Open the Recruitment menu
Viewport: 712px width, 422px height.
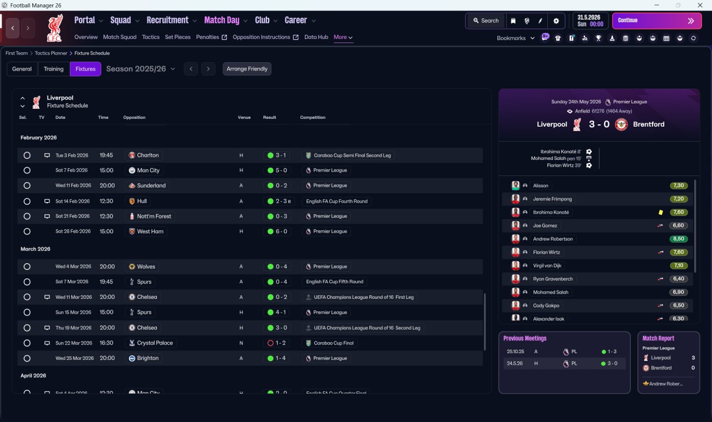pos(172,20)
